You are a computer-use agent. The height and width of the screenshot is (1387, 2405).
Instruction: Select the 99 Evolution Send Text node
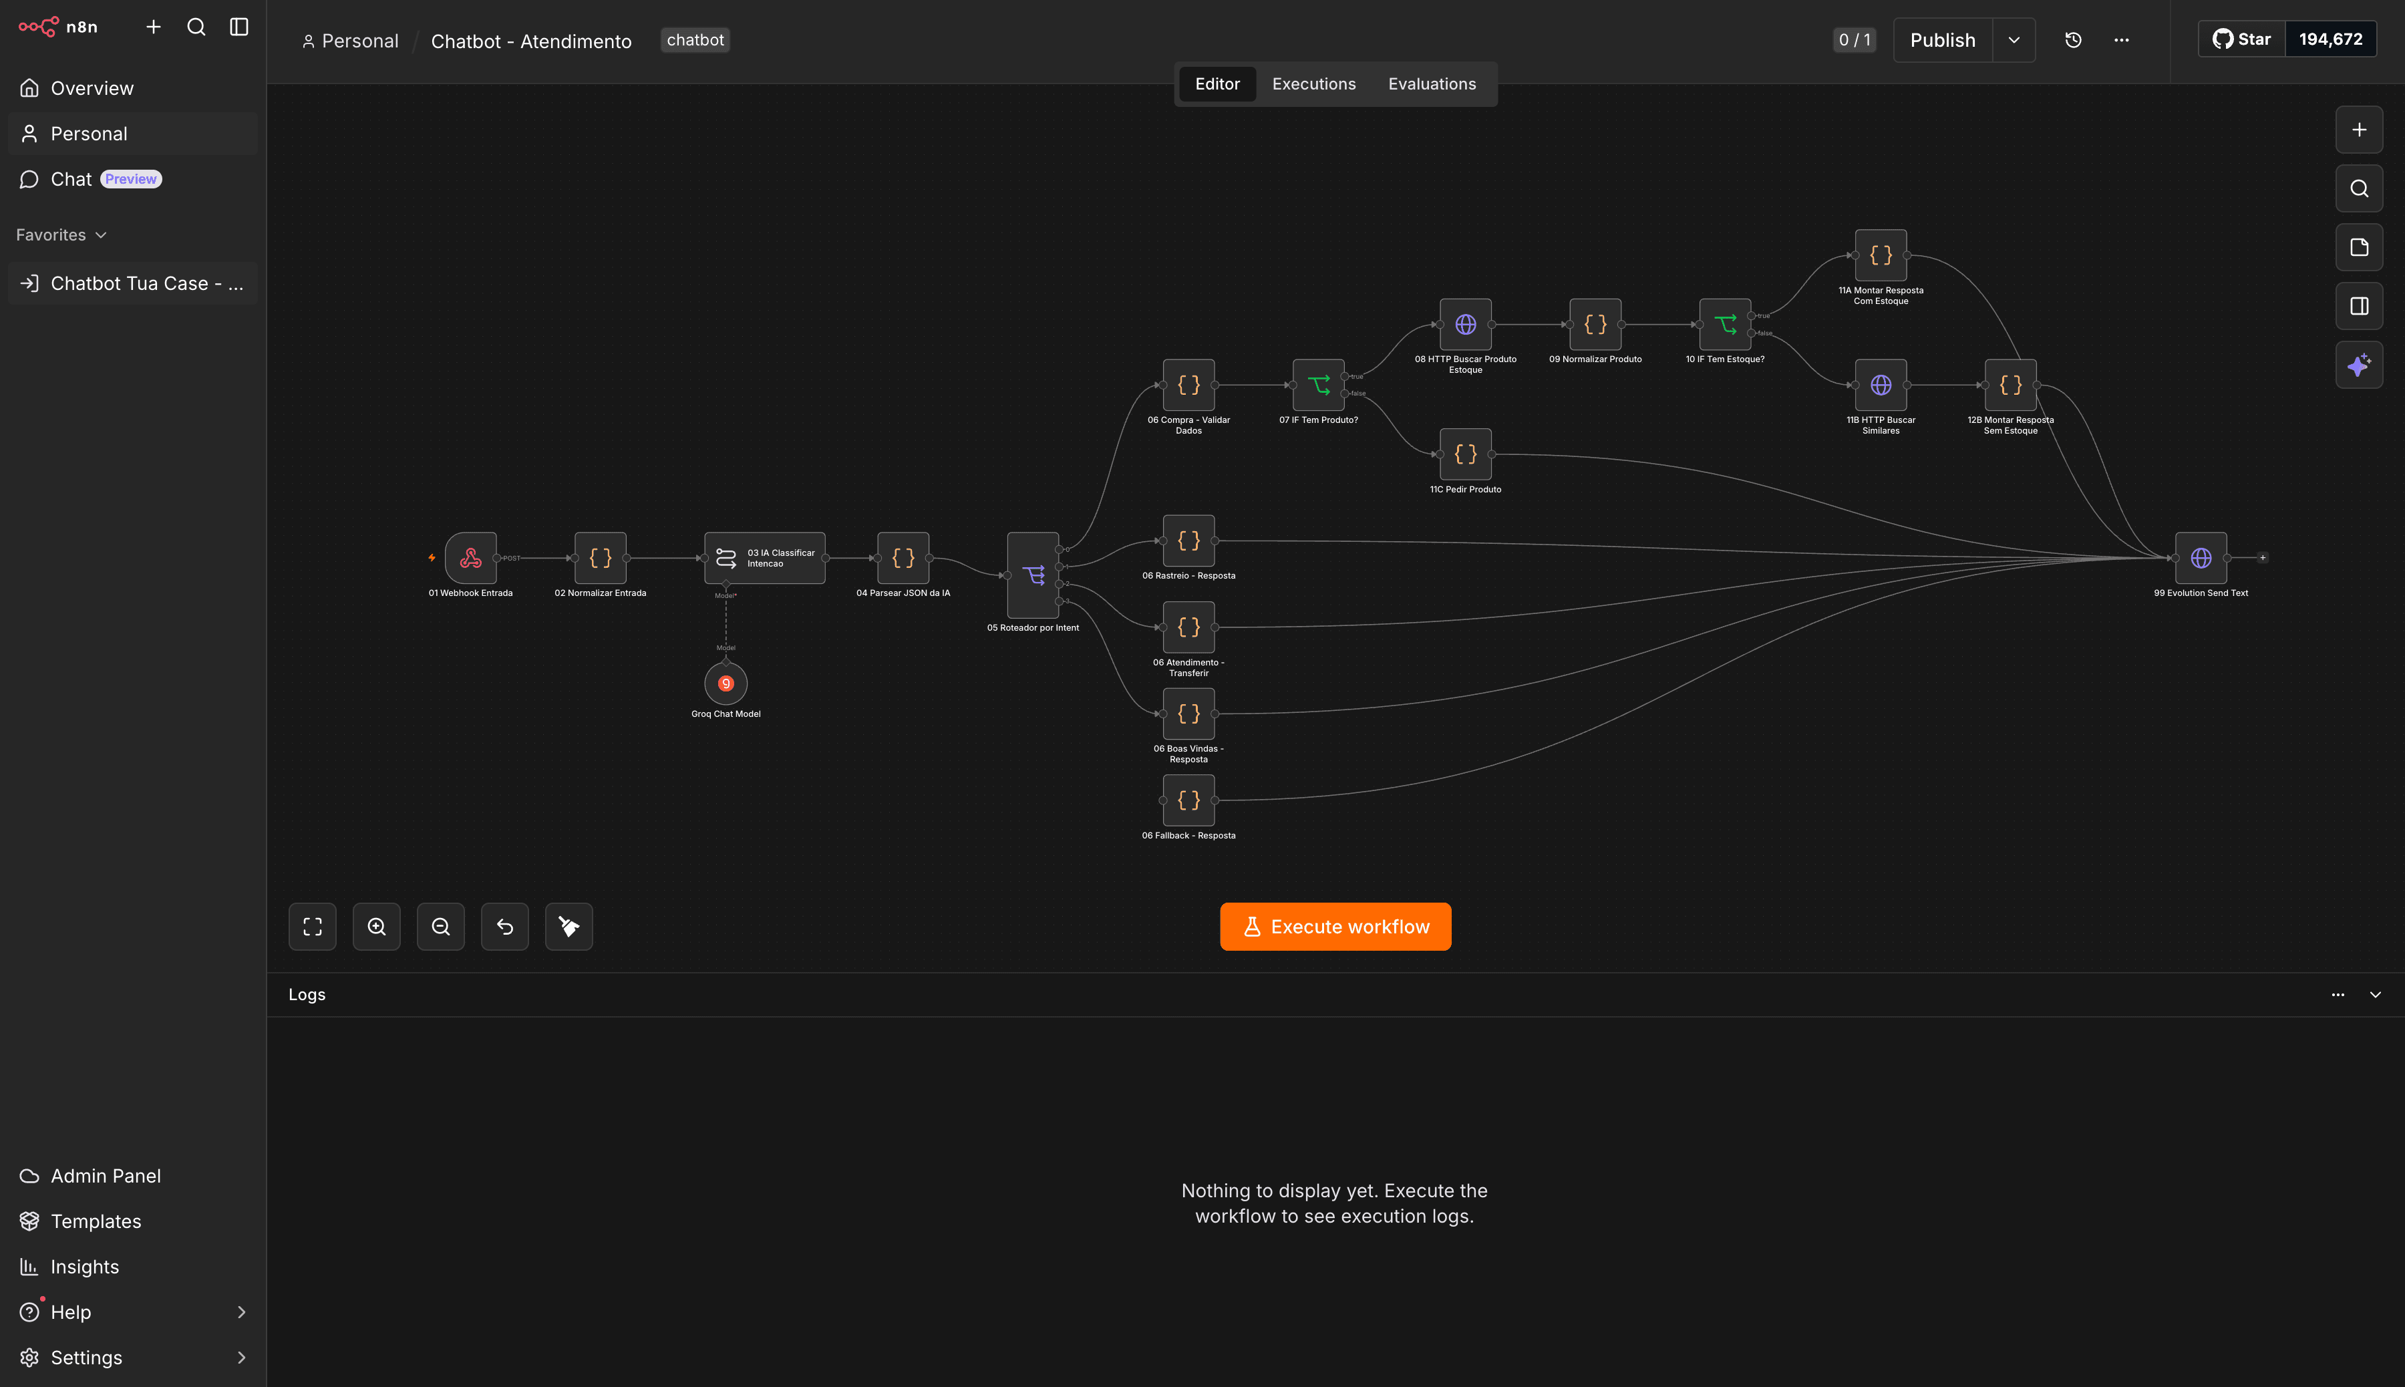point(2201,559)
